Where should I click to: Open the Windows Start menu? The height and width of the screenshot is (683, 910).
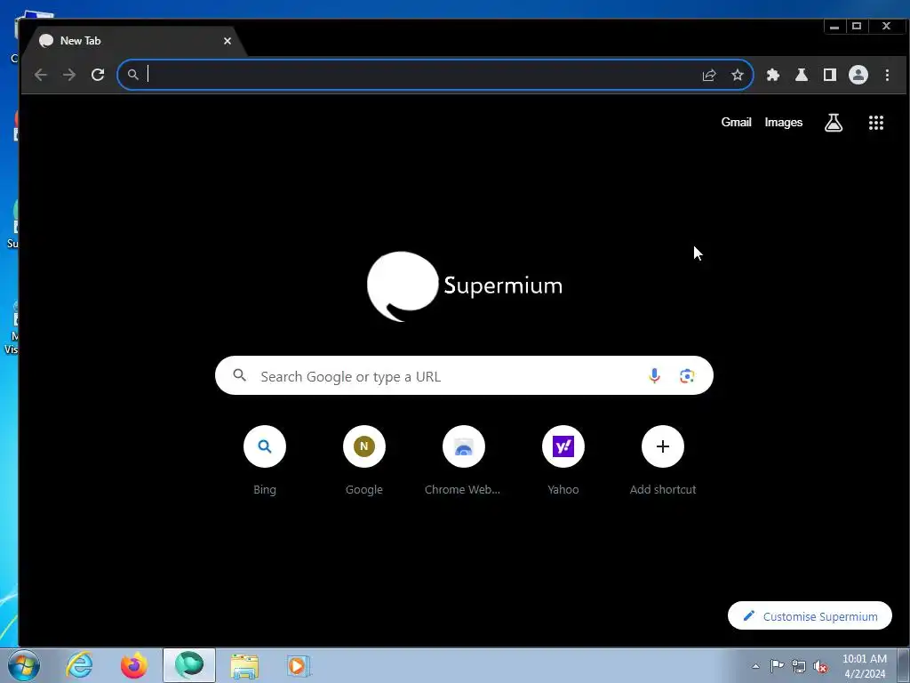24,665
